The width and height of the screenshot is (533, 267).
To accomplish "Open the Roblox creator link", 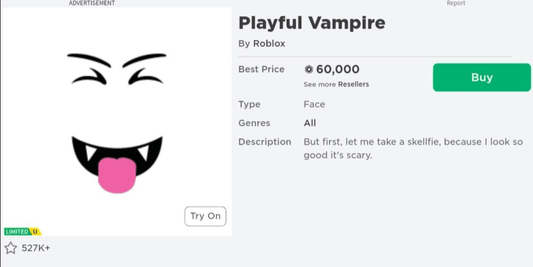I will [269, 44].
